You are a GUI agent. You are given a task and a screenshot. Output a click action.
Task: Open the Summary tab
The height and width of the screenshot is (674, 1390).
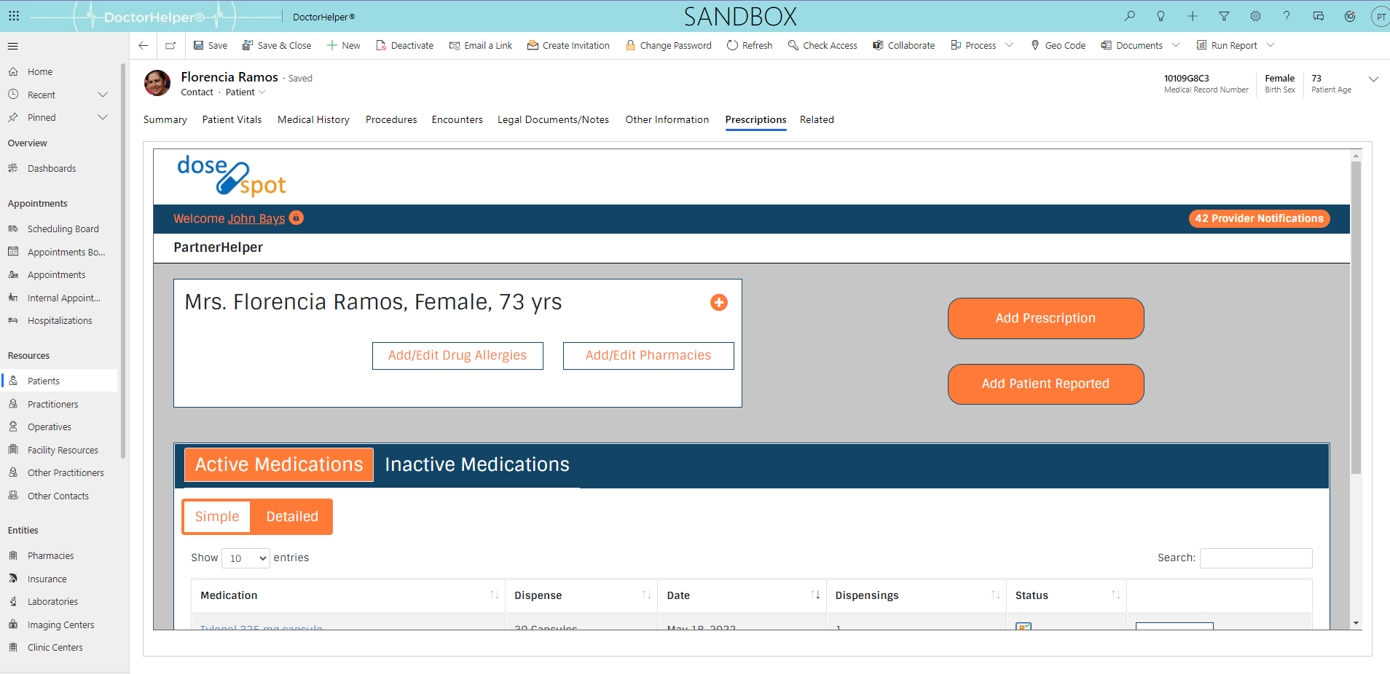pos(165,120)
